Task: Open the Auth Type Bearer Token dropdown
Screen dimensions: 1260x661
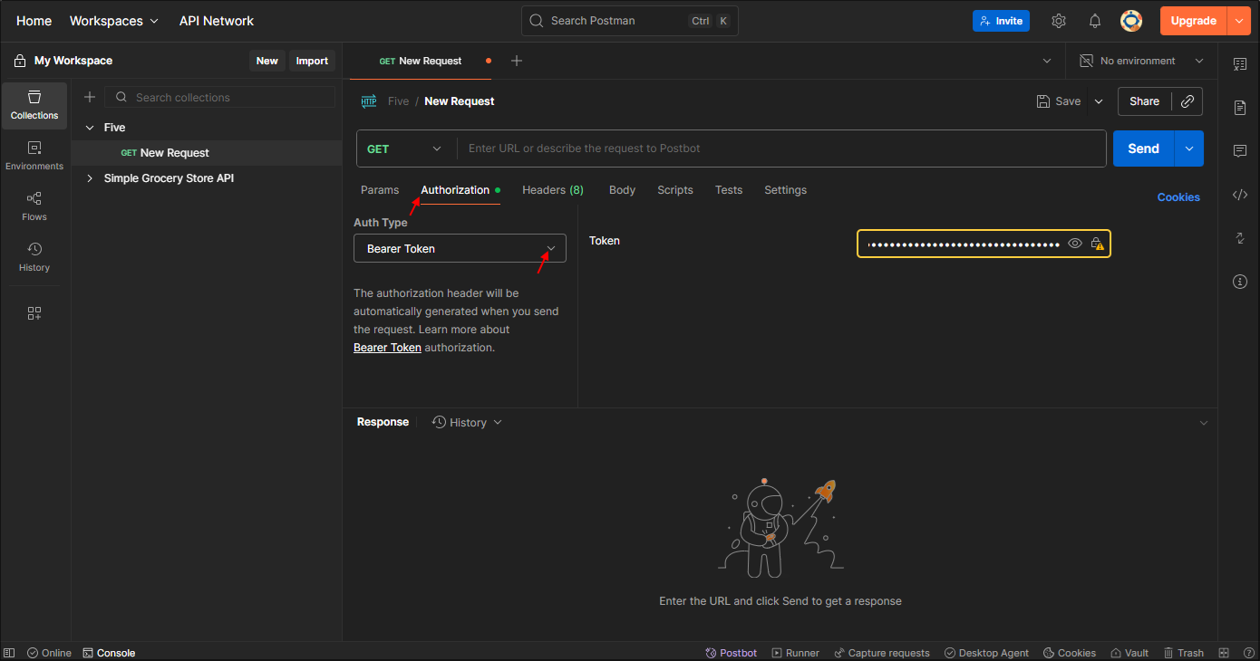Action: pos(460,248)
